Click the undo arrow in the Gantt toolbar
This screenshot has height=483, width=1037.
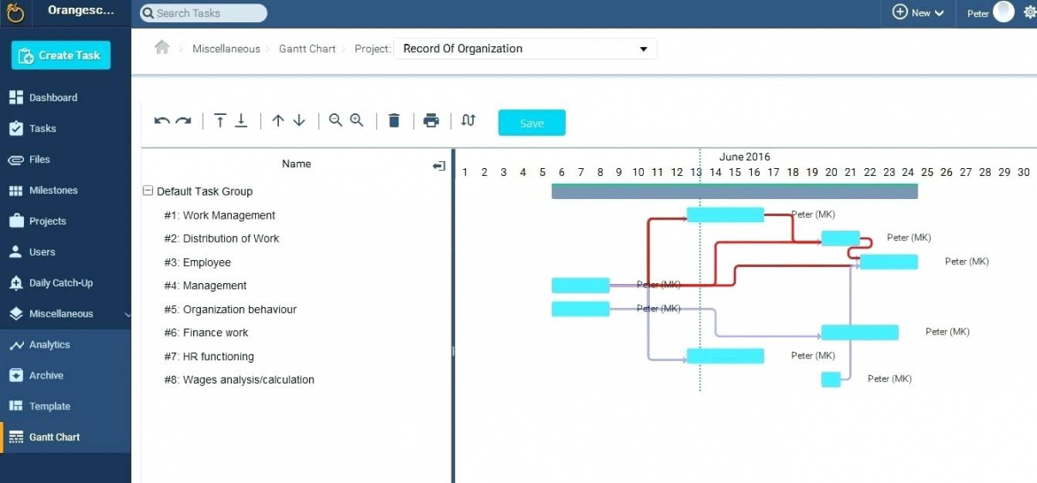[161, 121]
